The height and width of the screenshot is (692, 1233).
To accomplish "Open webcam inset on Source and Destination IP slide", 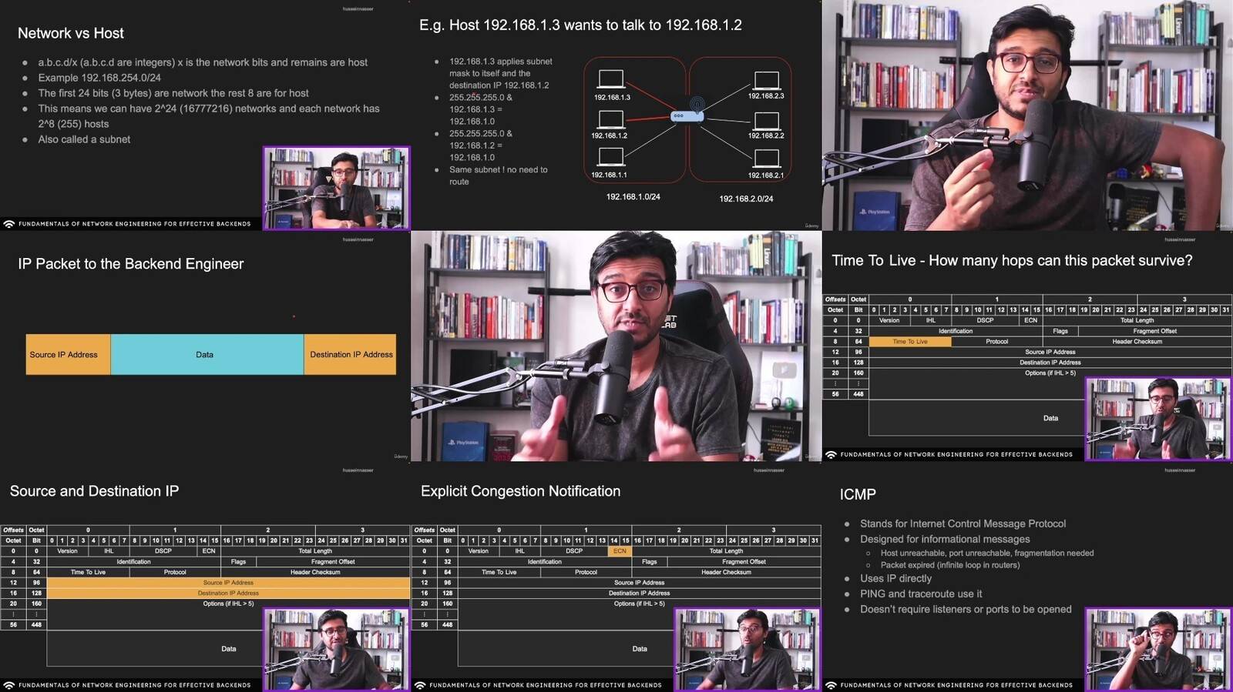I will 336,650.
